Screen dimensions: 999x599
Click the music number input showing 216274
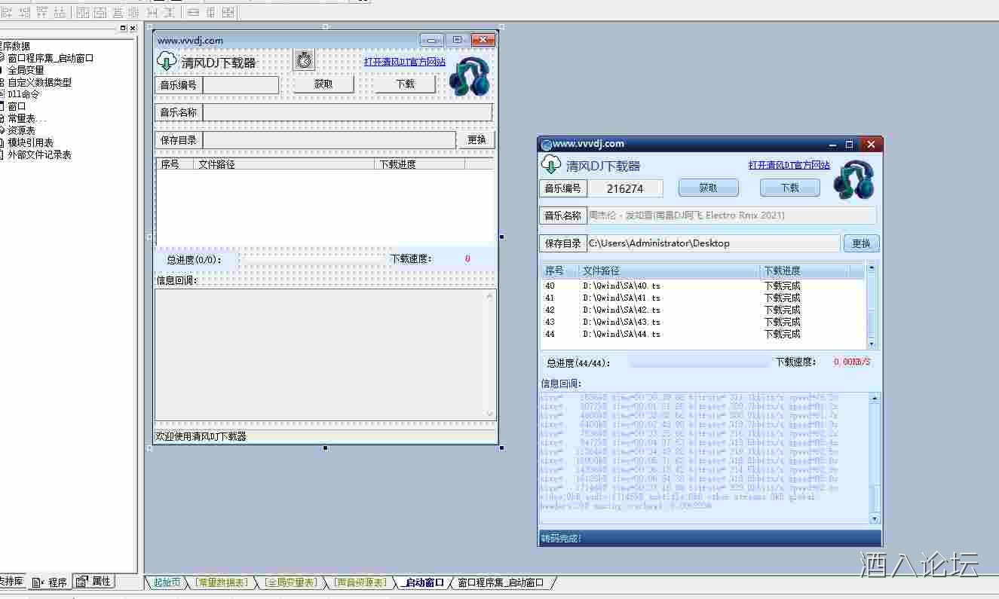[625, 188]
